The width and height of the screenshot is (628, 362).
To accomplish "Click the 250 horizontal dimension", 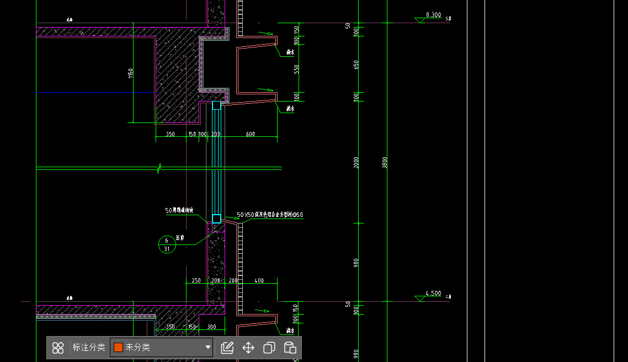I will point(196,281).
